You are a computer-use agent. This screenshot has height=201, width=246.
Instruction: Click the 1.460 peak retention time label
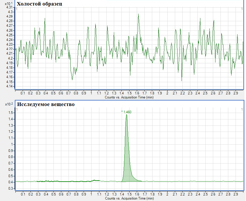point(127,112)
